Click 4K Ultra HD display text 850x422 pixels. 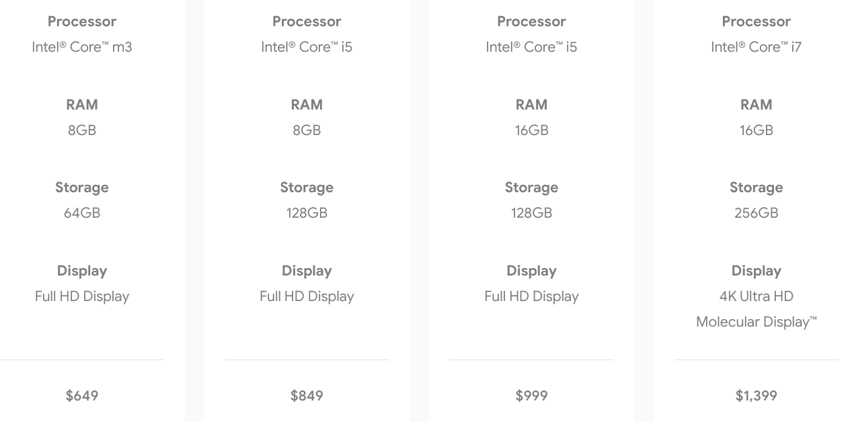(x=756, y=296)
